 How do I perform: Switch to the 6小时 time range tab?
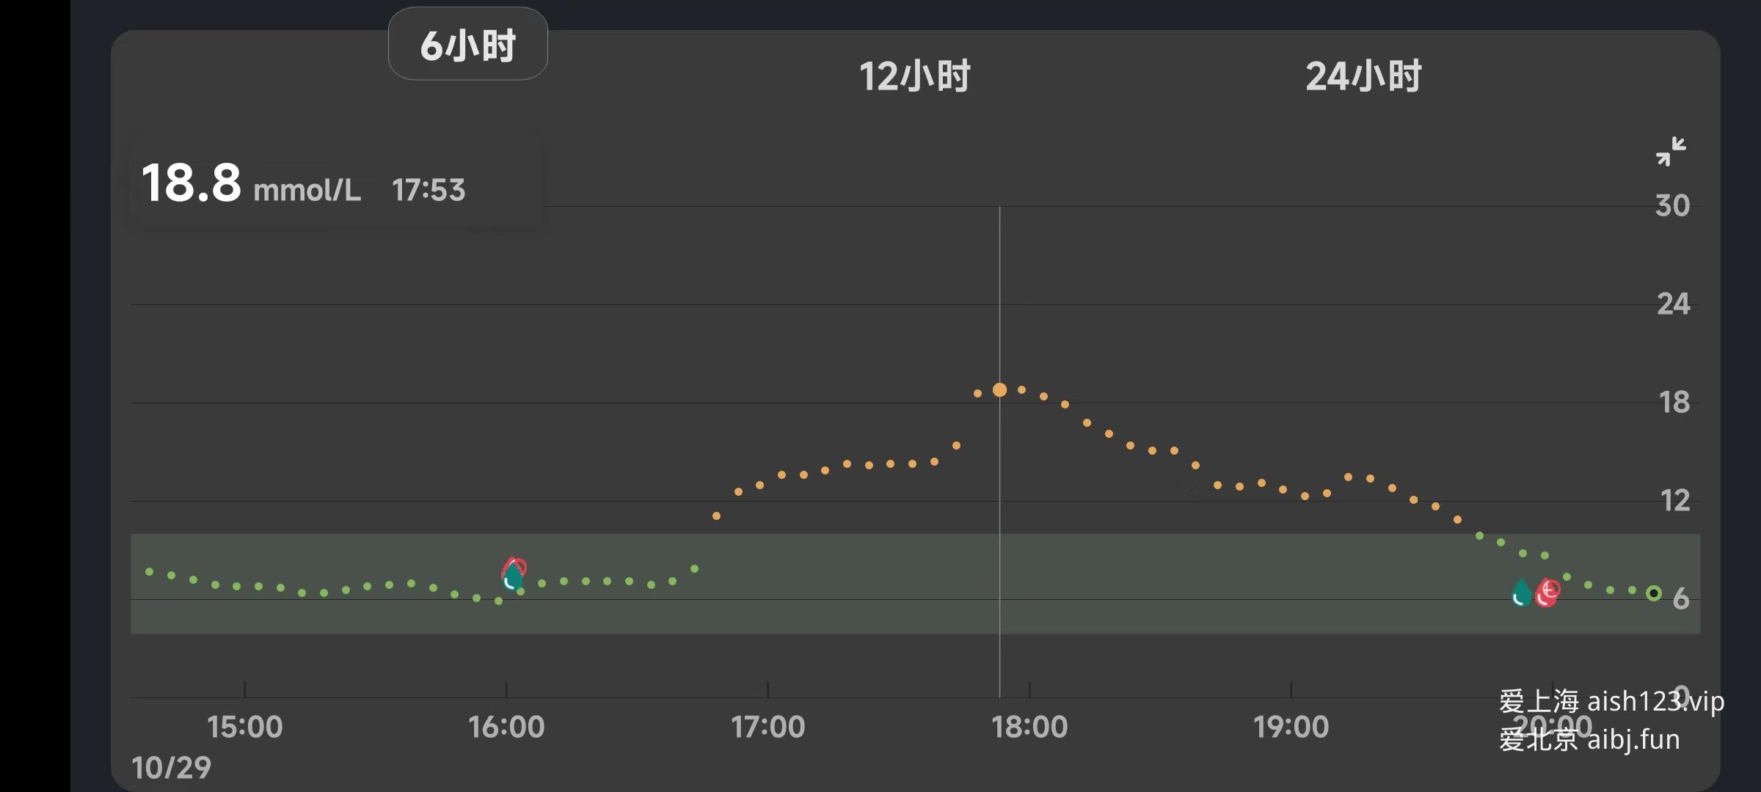tap(467, 44)
